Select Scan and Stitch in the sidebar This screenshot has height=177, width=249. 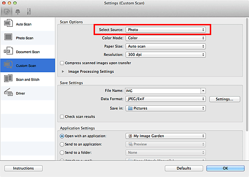[x=28, y=79]
